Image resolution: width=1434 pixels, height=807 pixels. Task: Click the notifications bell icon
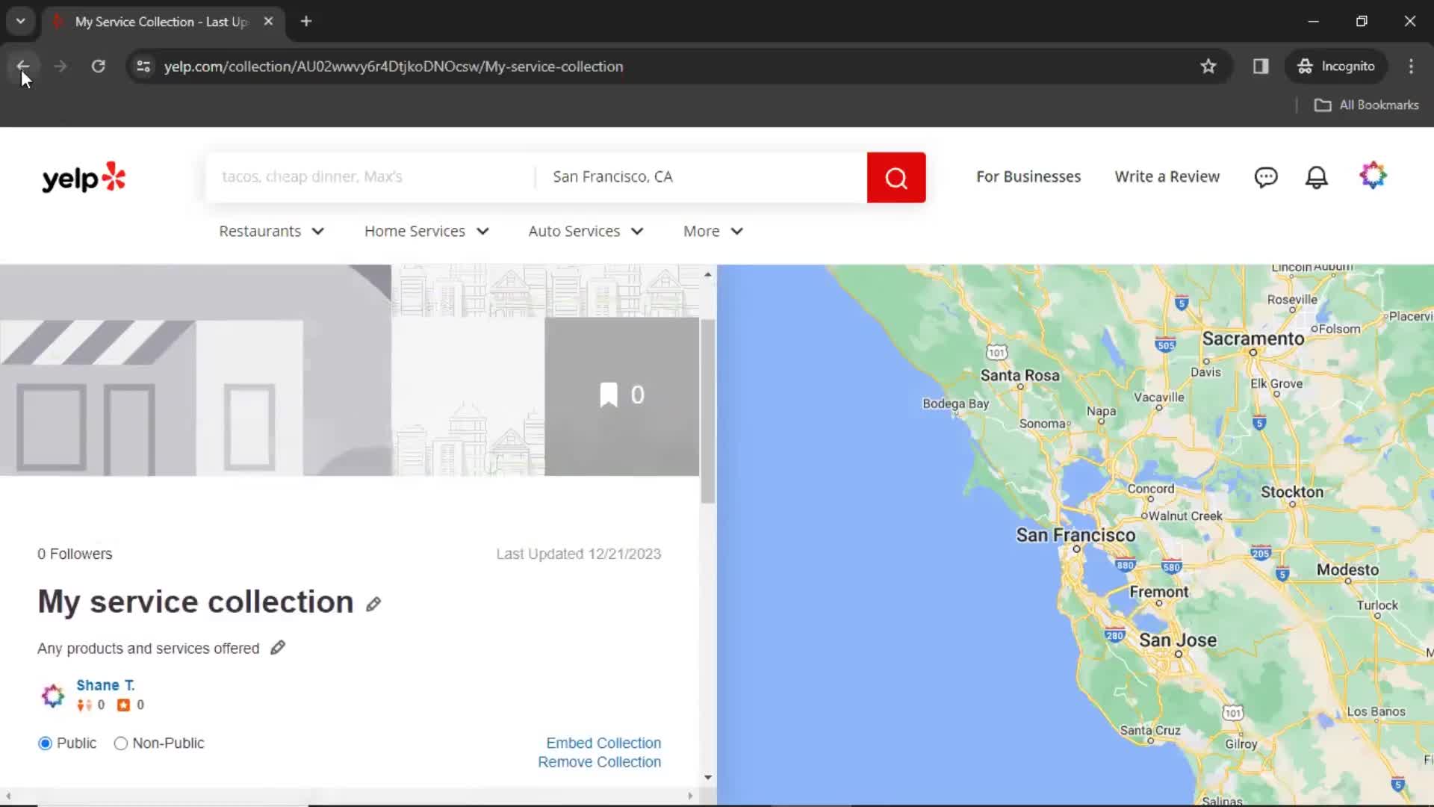coord(1317,176)
